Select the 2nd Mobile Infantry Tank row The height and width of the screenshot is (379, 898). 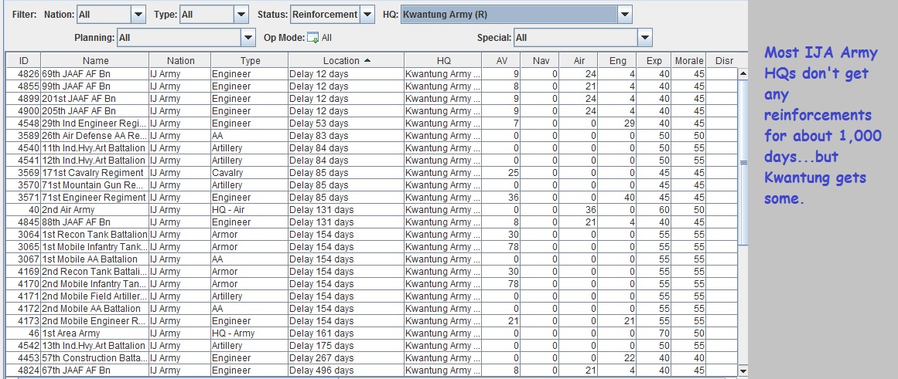[371, 283]
